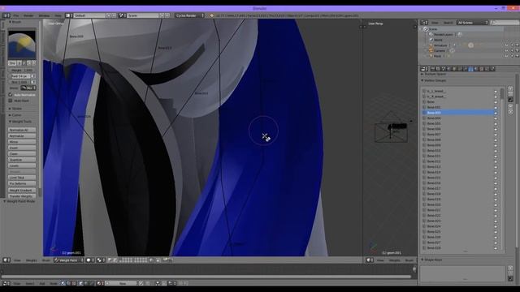
Task: Toggle visibility eye of Camera
Action: 506,50
